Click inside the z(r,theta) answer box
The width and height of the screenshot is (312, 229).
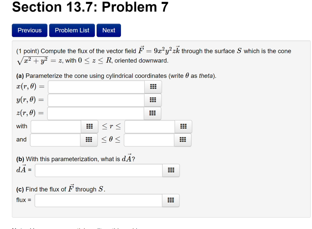94,113
